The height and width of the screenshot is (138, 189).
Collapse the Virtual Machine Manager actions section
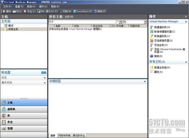186,22
